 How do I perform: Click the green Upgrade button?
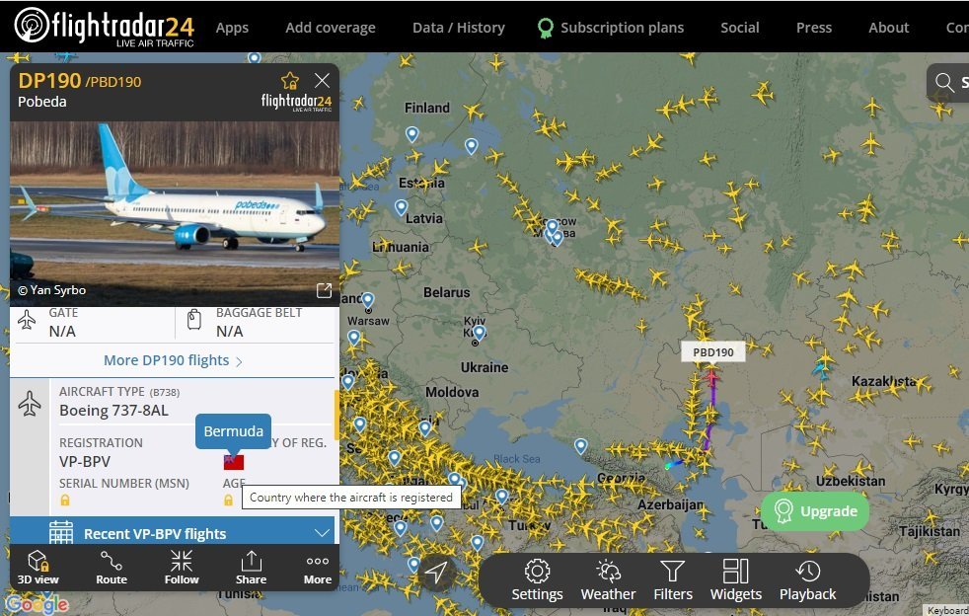[x=814, y=511]
